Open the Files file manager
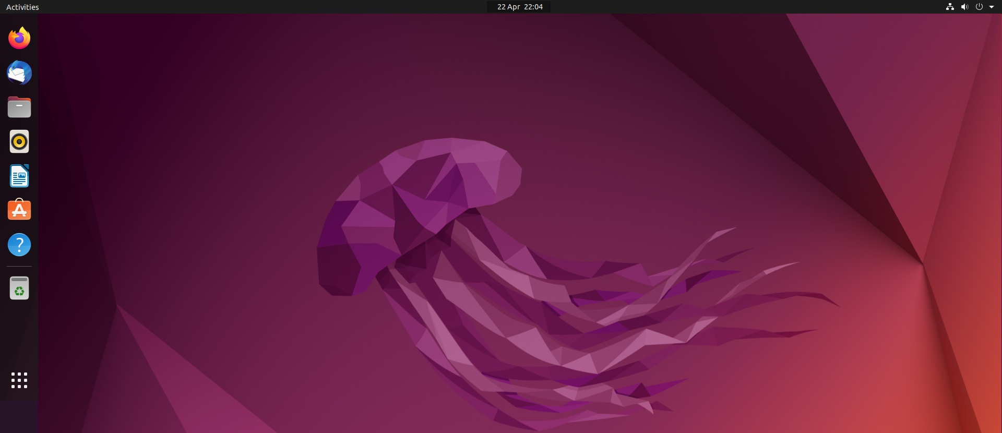The image size is (1002, 433). coord(19,107)
